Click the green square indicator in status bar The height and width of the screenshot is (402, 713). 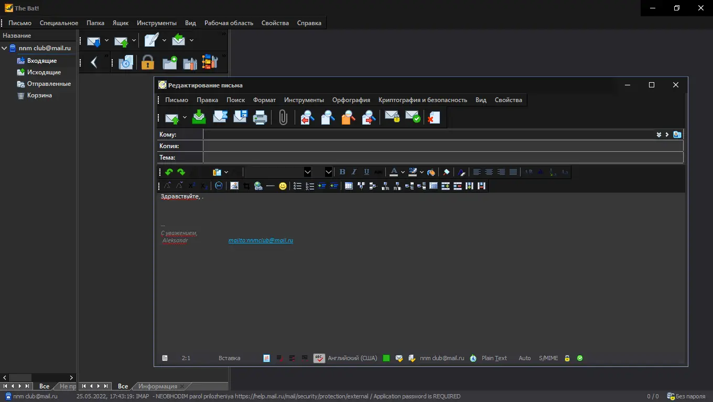(386, 358)
